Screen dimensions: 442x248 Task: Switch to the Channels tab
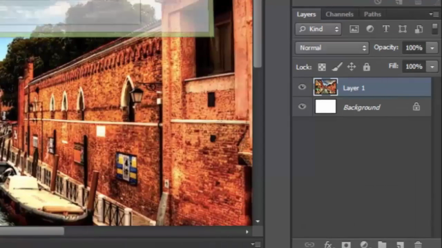pyautogui.click(x=339, y=14)
